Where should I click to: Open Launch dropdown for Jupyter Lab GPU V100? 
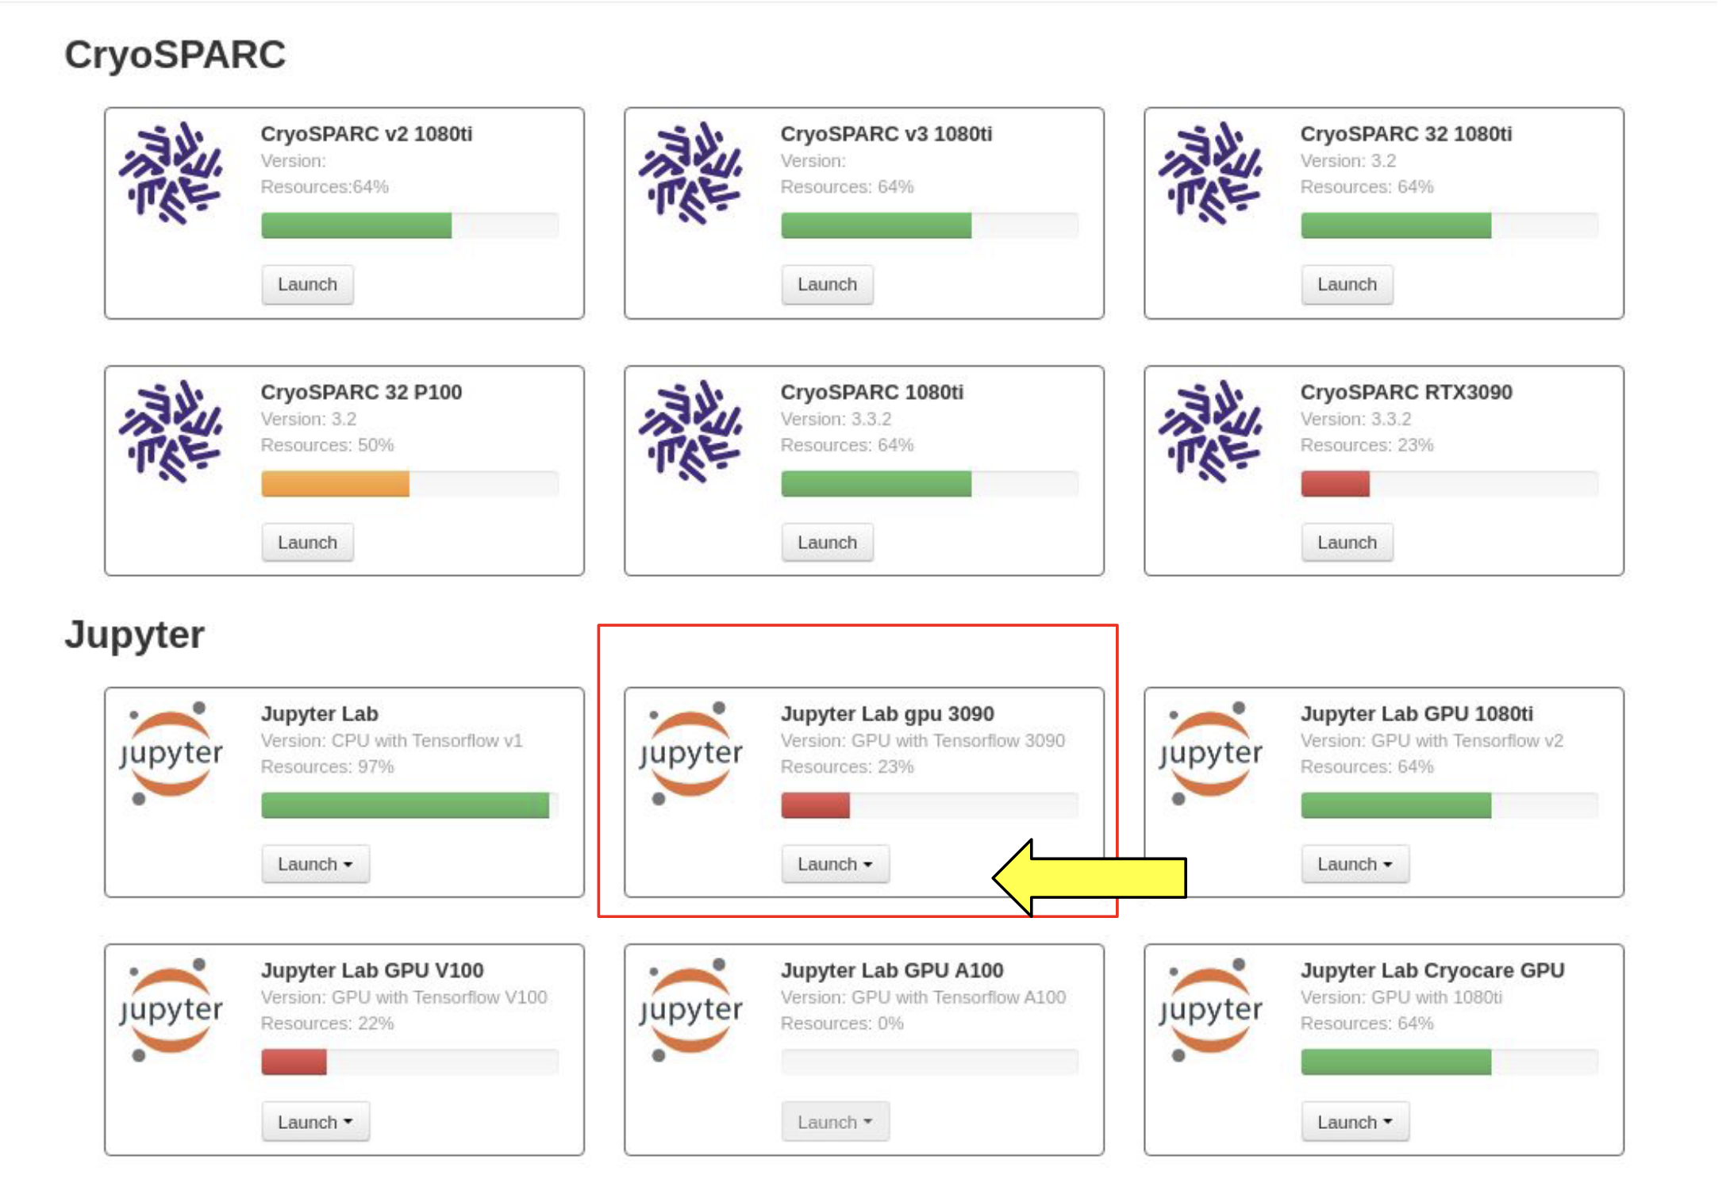pos(315,1122)
